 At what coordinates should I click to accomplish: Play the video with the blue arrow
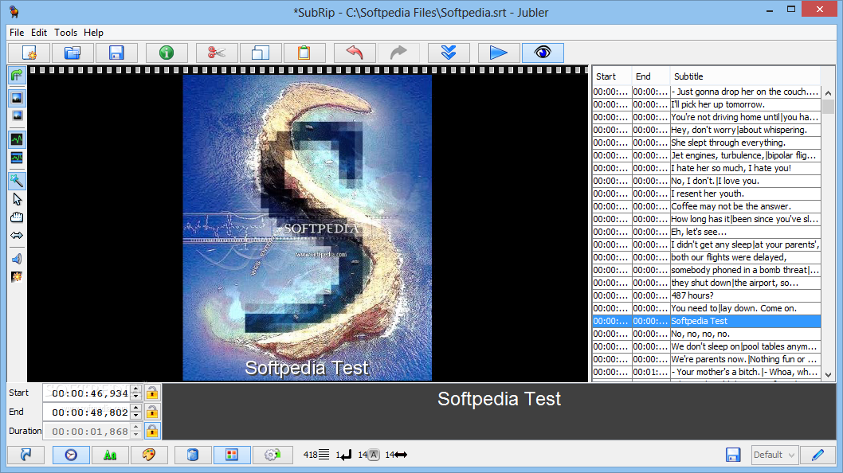(x=499, y=53)
